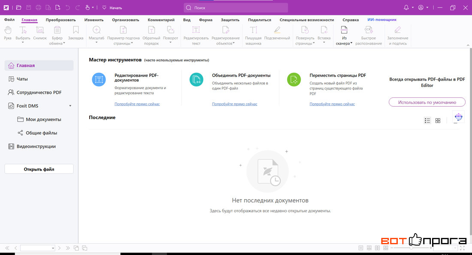The image size is (472, 255).
Task: Select Мои документы in sidebar
Action: point(39,120)
